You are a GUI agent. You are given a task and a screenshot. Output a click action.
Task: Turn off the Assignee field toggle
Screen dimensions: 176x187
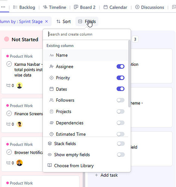(x=120, y=67)
